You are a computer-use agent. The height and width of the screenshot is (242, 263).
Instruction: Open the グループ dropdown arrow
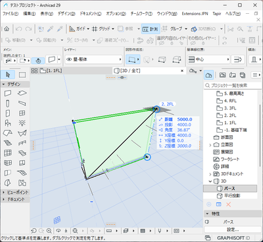[x=186, y=29]
